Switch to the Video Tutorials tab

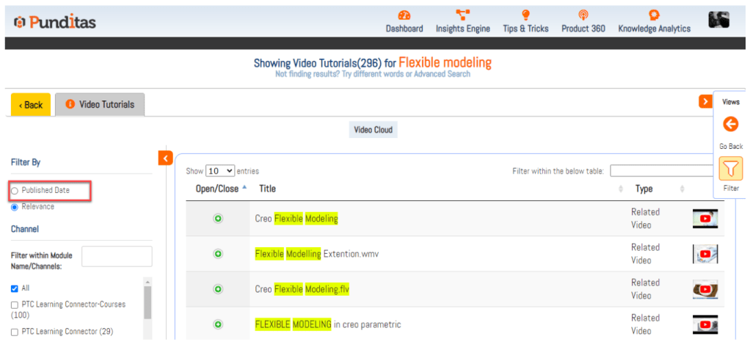[101, 105]
